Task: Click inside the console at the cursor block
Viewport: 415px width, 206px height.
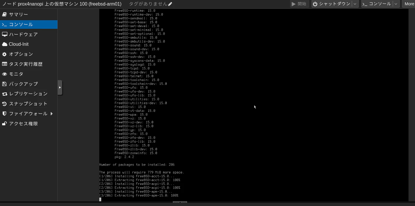Action: [100, 199]
